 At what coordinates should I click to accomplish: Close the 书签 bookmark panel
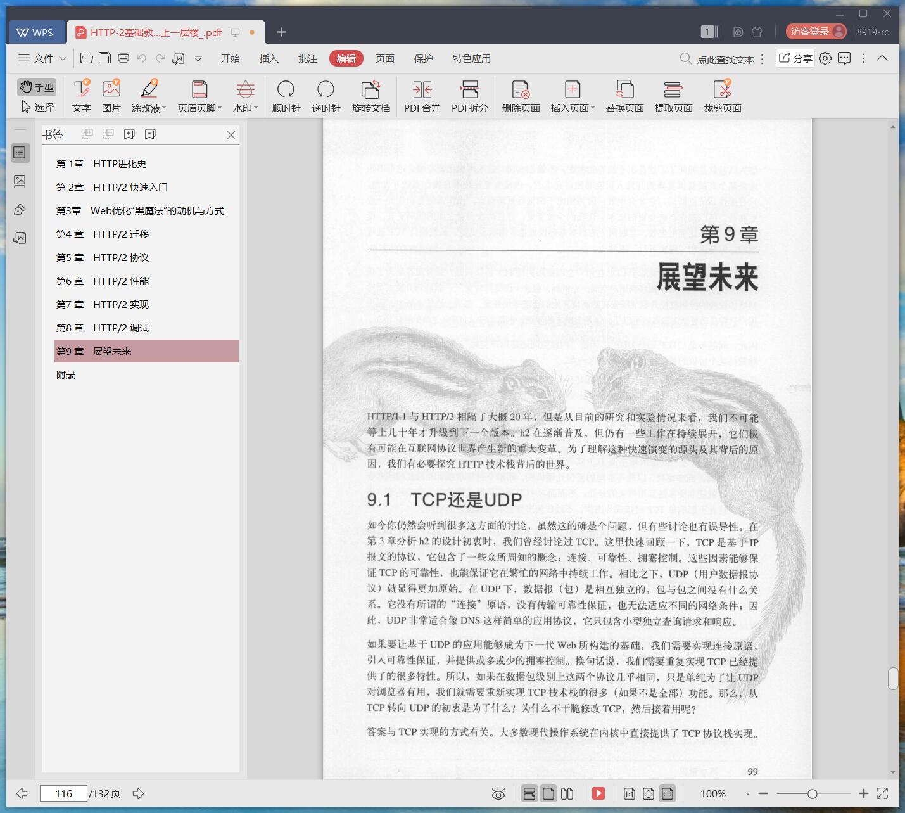[x=231, y=135]
